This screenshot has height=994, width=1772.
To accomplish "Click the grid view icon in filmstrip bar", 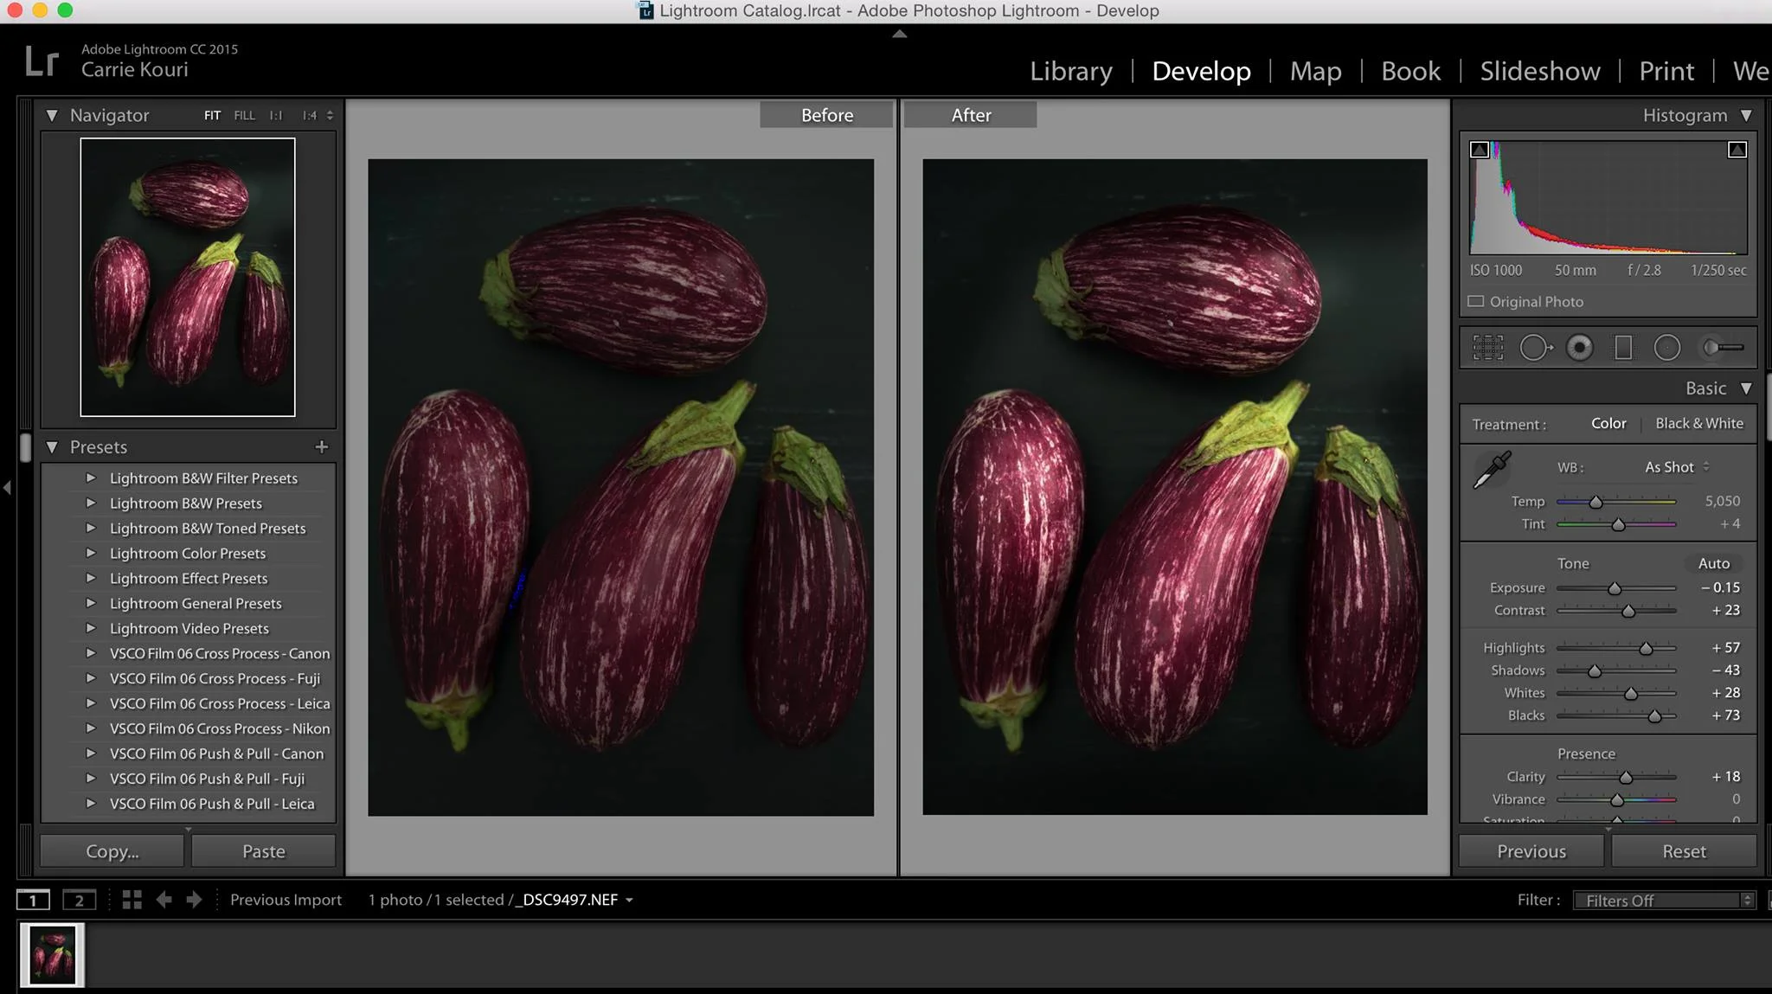I will click(132, 900).
